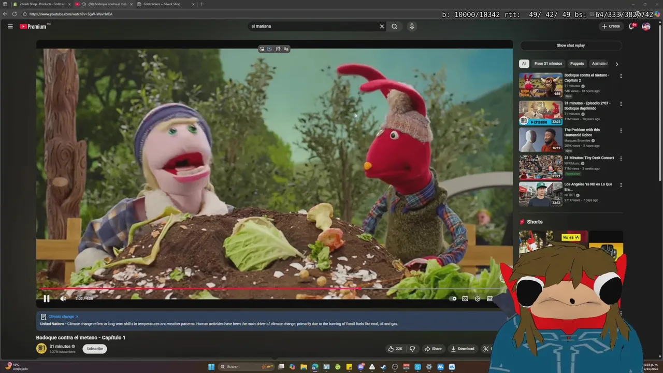Open the Clip scissors button
663x373 pixels.
(487, 349)
